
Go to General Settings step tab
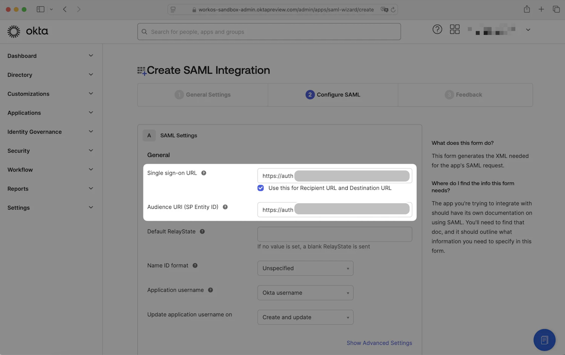203,95
